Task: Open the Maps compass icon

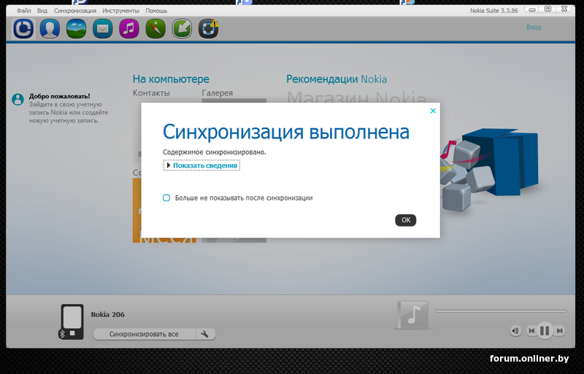Action: [155, 28]
